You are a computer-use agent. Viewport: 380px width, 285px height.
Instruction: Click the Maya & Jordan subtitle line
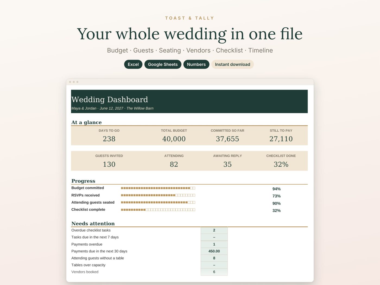click(112, 108)
